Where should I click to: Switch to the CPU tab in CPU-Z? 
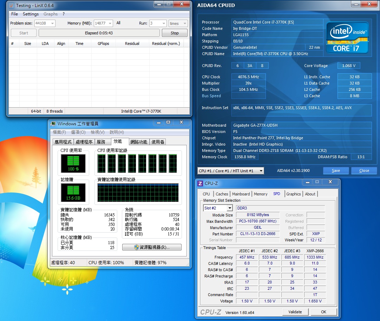(x=206, y=194)
